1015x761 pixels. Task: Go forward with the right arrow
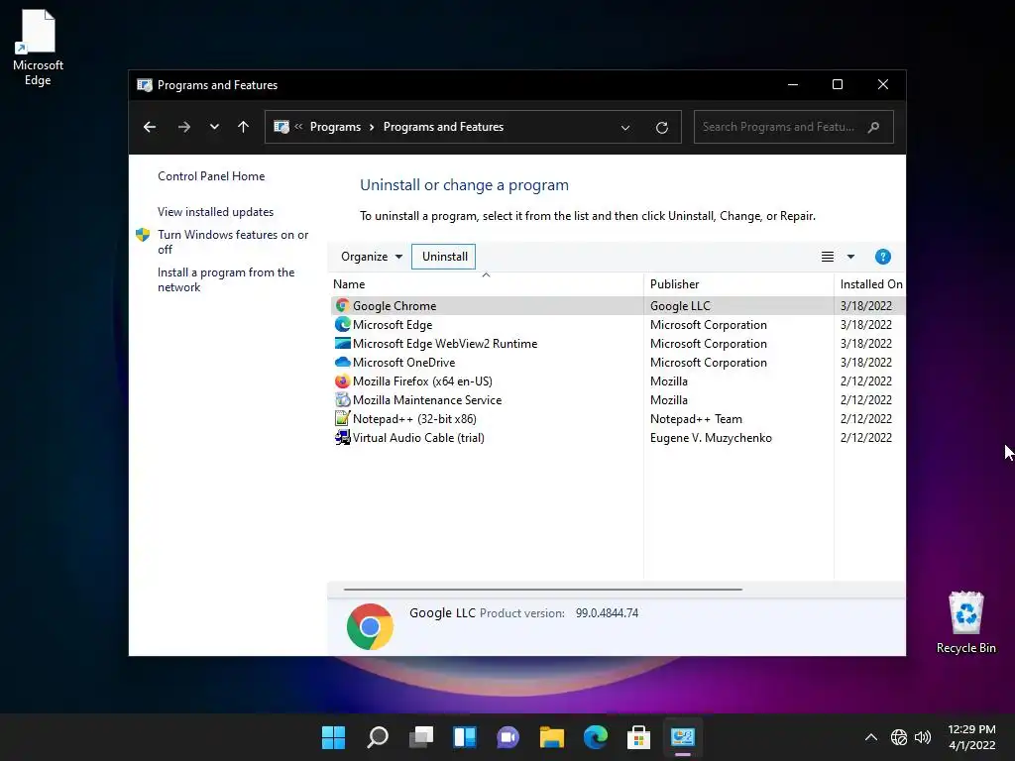tap(183, 127)
